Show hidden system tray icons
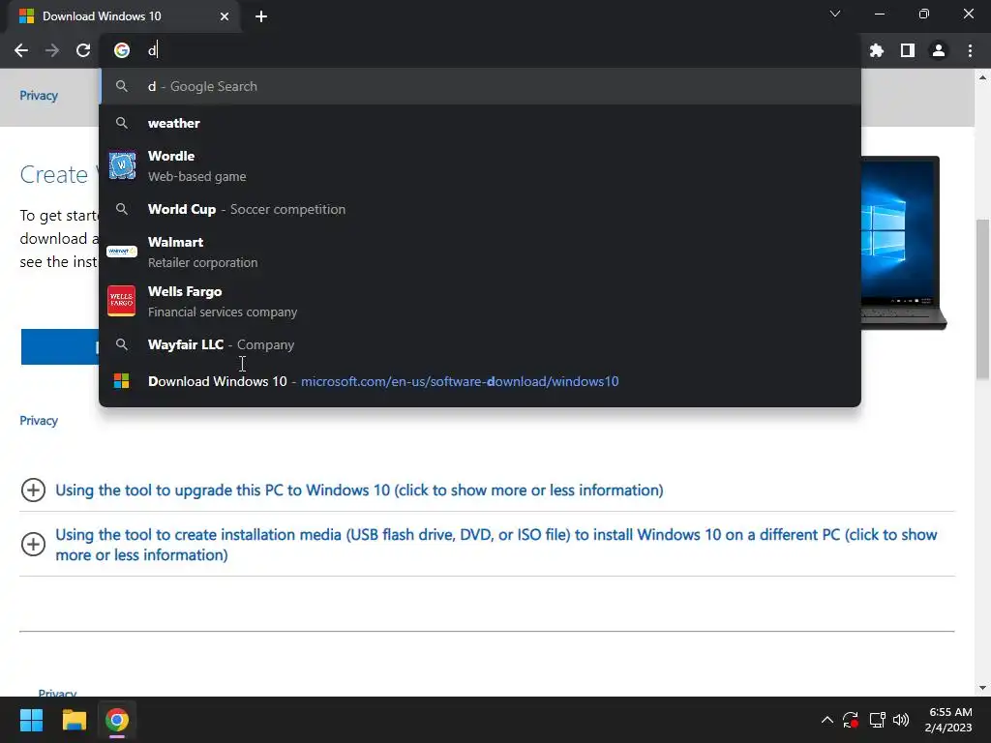Viewport: 991px width, 743px height. tap(826, 720)
